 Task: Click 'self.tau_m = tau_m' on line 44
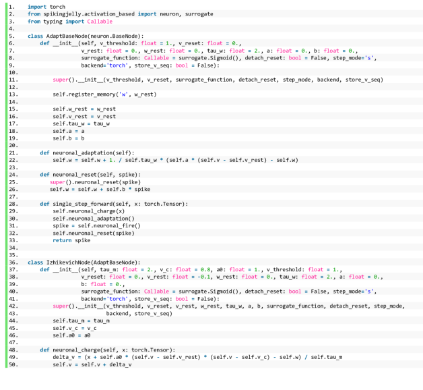(81, 321)
